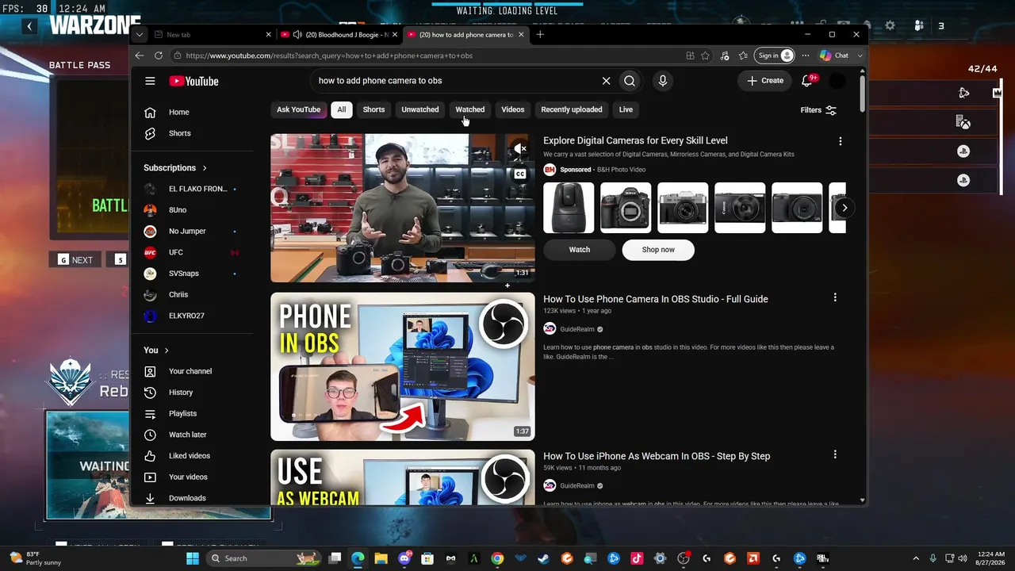The width and height of the screenshot is (1015, 571).
Task: Unmute the sponsored video preview
Action: pyautogui.click(x=520, y=148)
